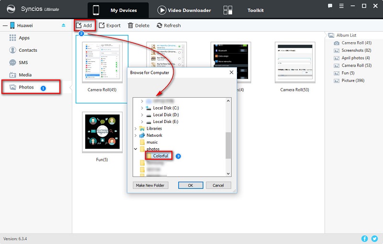Click Cancel in browse dialog

pyautogui.click(x=218, y=185)
